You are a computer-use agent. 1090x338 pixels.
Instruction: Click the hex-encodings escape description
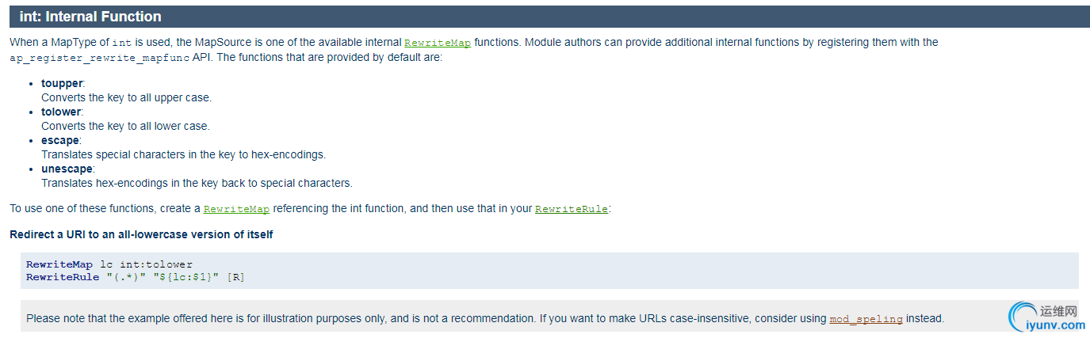(x=183, y=154)
